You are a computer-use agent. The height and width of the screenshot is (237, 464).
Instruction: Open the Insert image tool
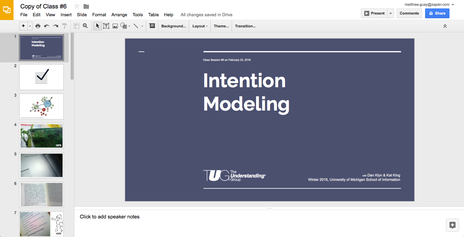115,26
